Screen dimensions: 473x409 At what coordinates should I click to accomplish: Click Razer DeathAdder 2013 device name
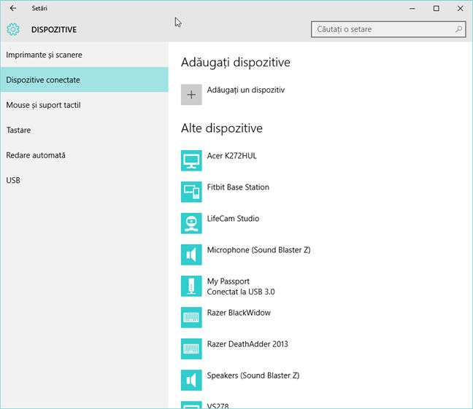(x=247, y=344)
